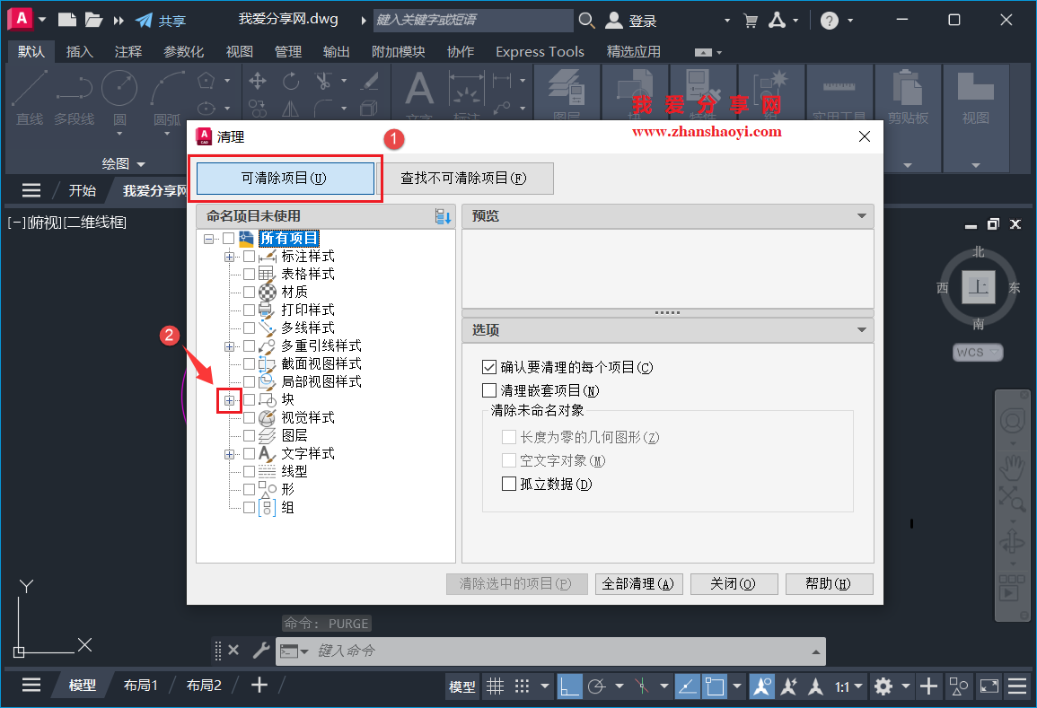Viewport: 1037px width, 708px height.
Task: Select the Trim scissors tool
Action: pos(323,81)
